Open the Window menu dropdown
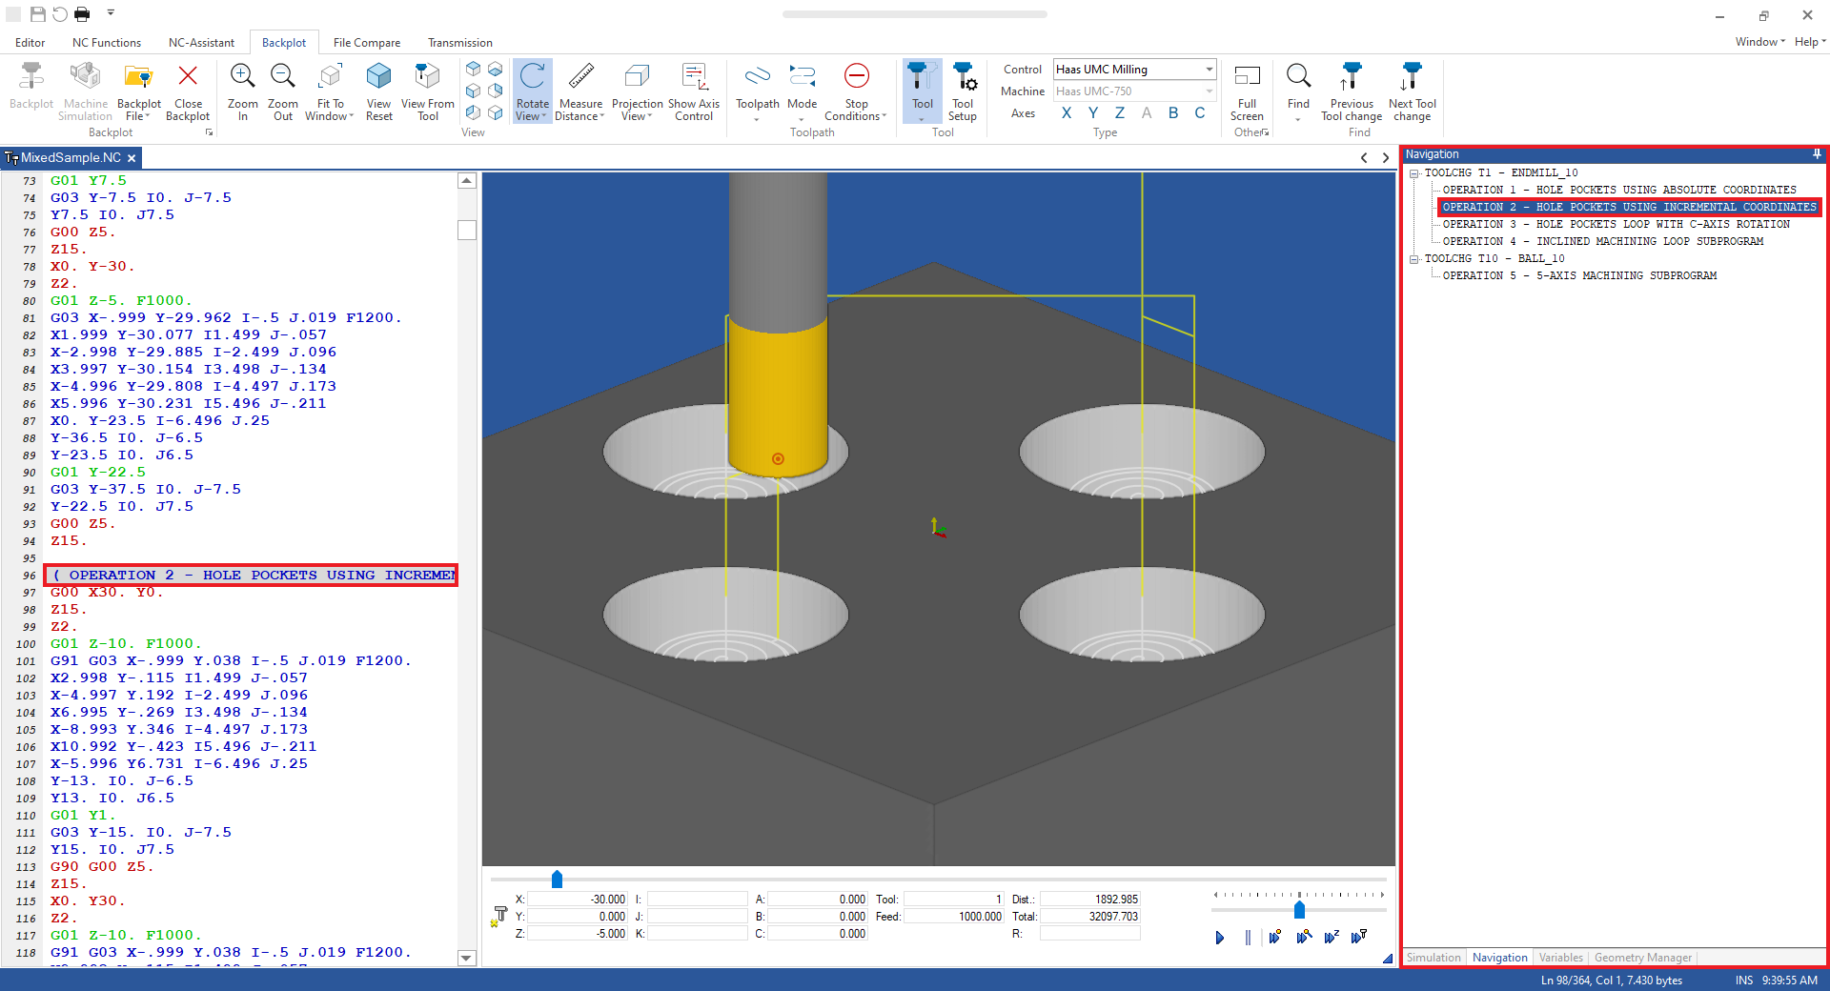 tap(1759, 42)
